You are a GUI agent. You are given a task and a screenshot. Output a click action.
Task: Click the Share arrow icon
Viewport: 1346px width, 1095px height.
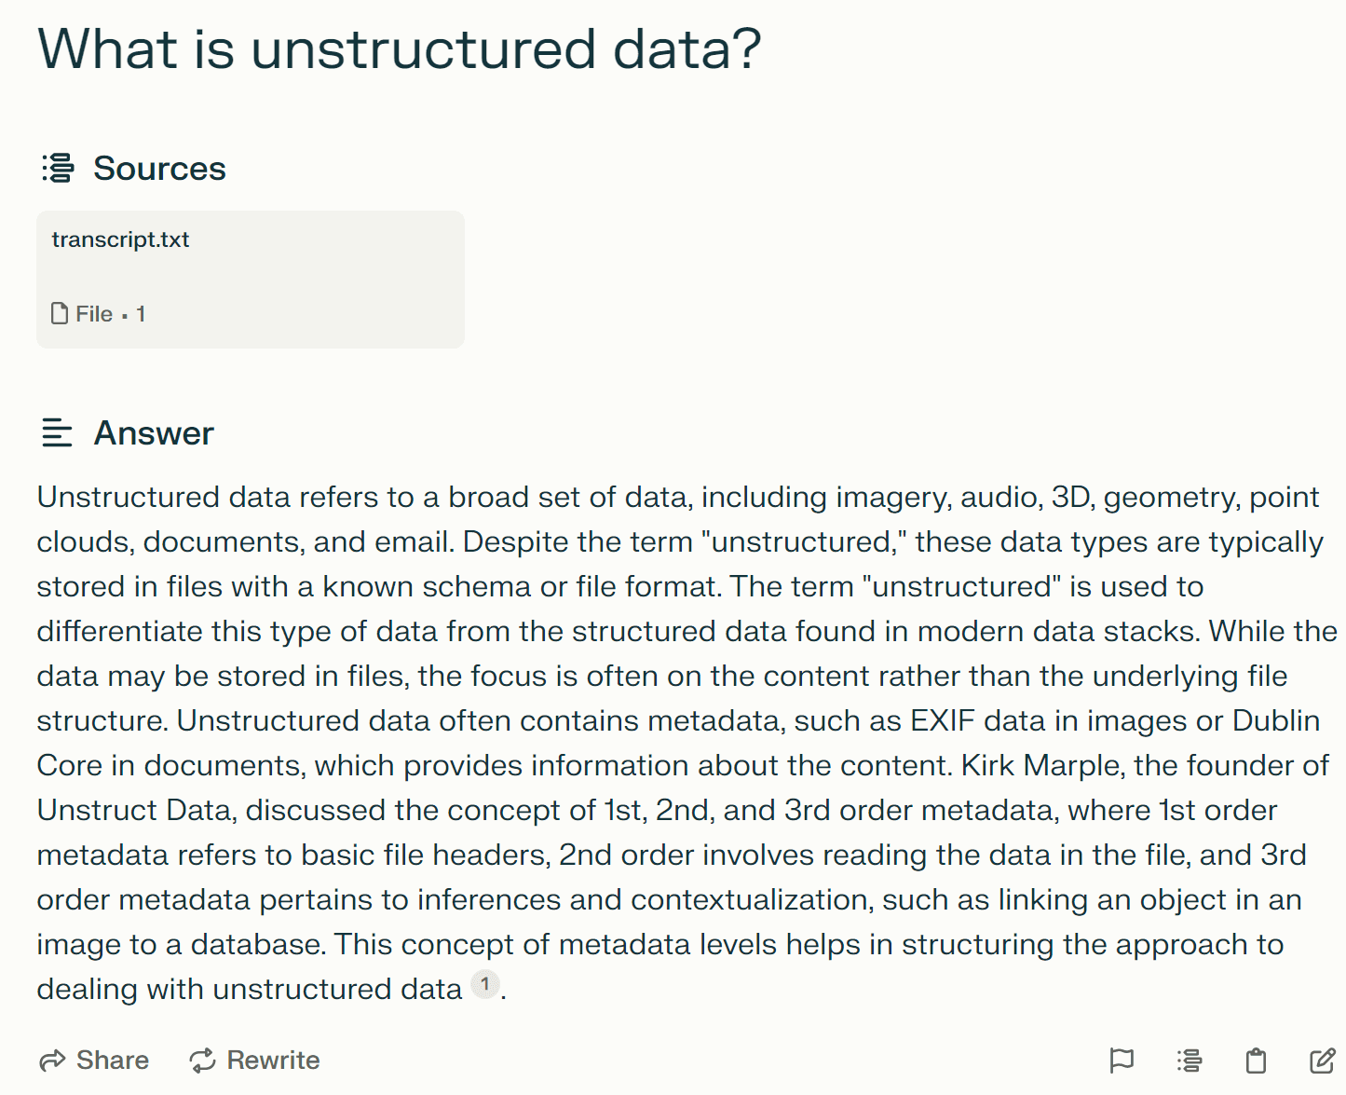click(x=52, y=1061)
